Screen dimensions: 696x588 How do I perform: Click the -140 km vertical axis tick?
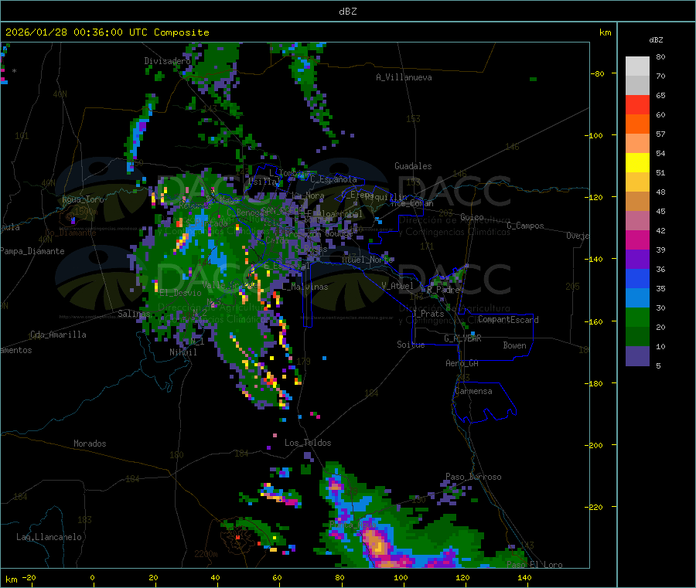pyautogui.click(x=595, y=259)
